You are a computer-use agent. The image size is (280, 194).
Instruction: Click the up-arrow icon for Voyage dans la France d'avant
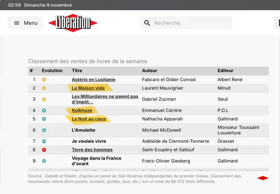(x=44, y=161)
